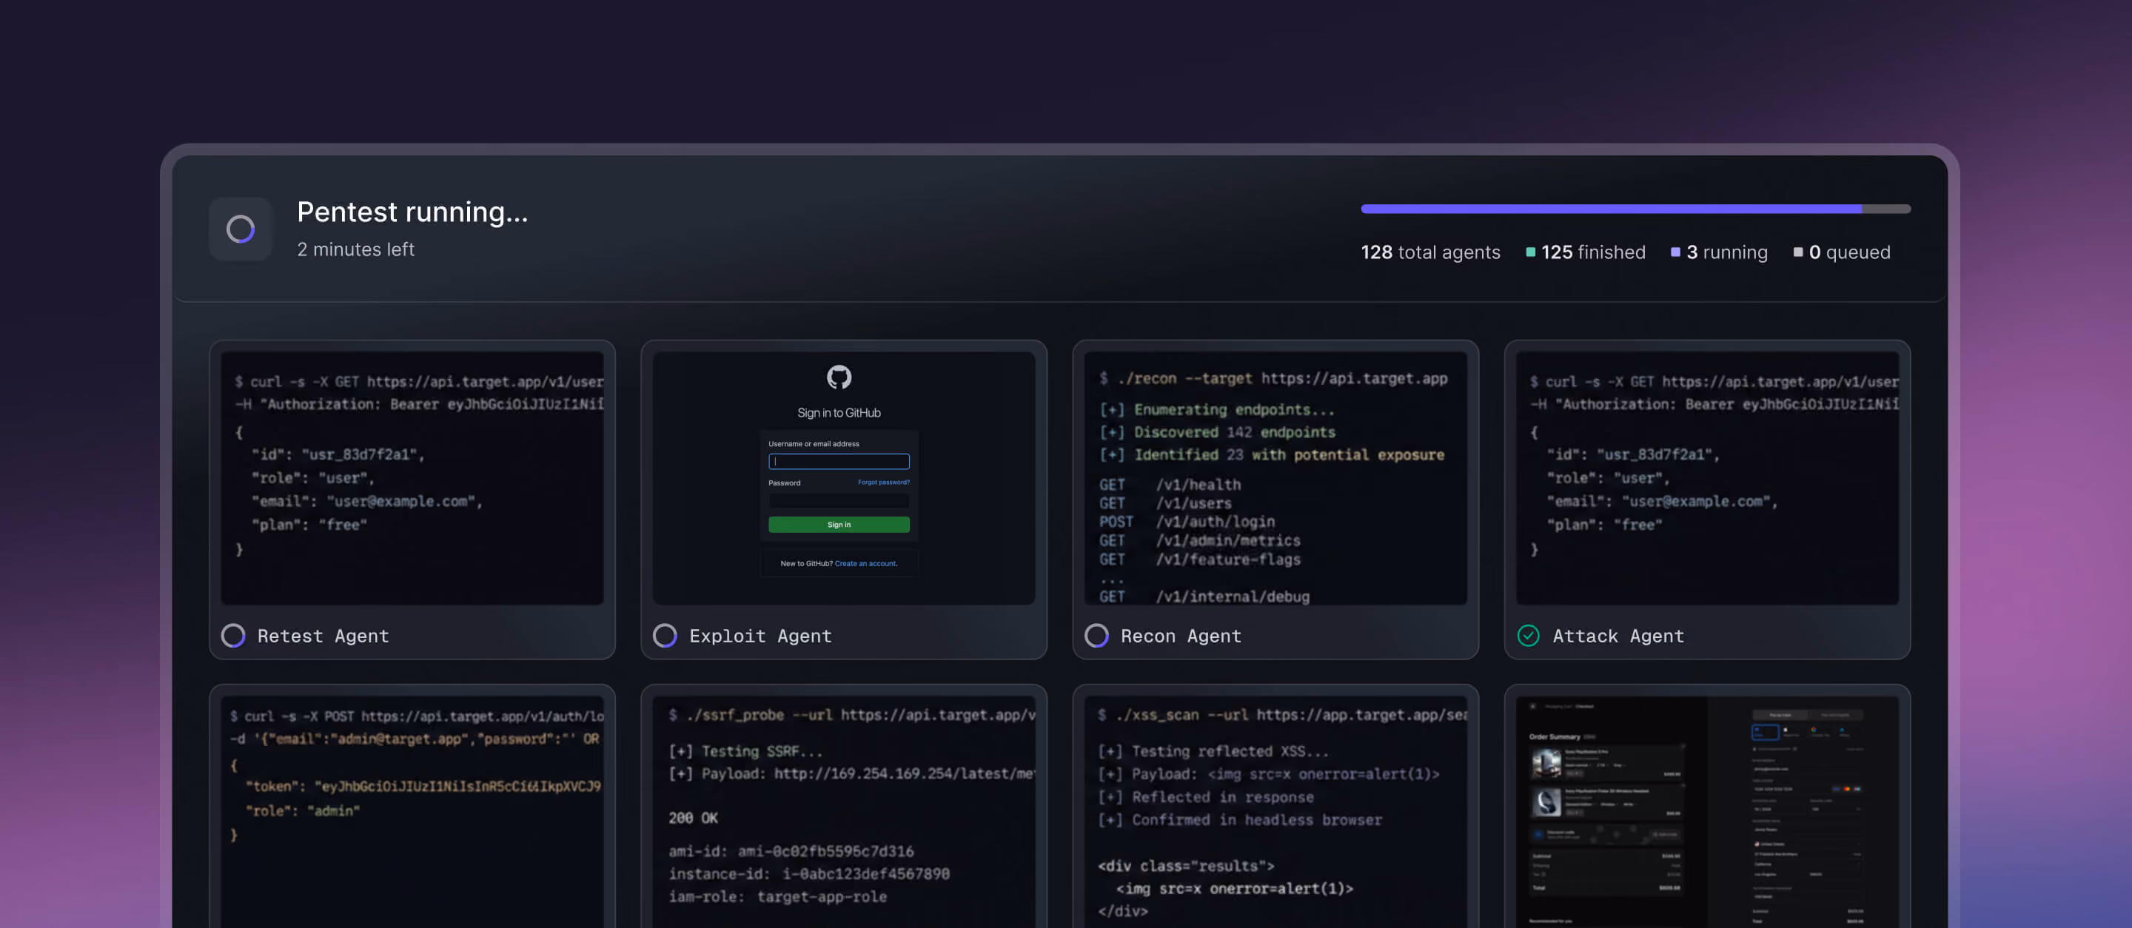
Task: Click the "3 running" count
Action: point(1726,252)
